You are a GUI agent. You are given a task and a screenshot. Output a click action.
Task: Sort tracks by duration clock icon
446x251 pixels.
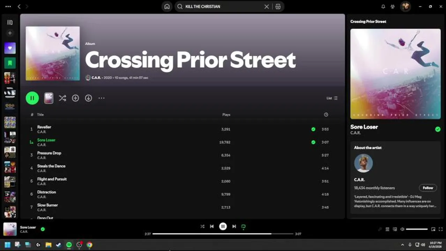(x=326, y=115)
